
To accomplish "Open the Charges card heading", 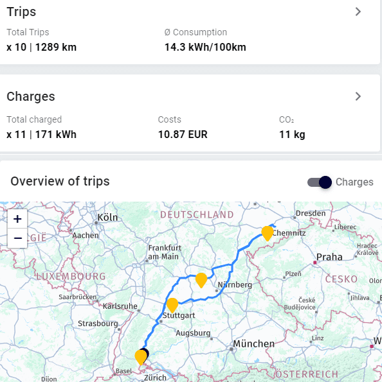I will click(31, 96).
